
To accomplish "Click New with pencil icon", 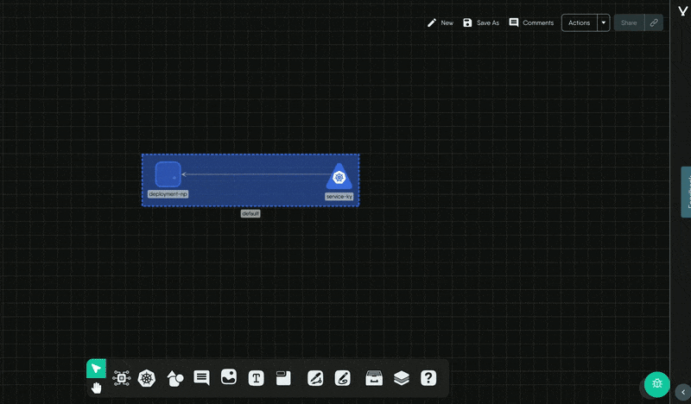I will 440,22.
